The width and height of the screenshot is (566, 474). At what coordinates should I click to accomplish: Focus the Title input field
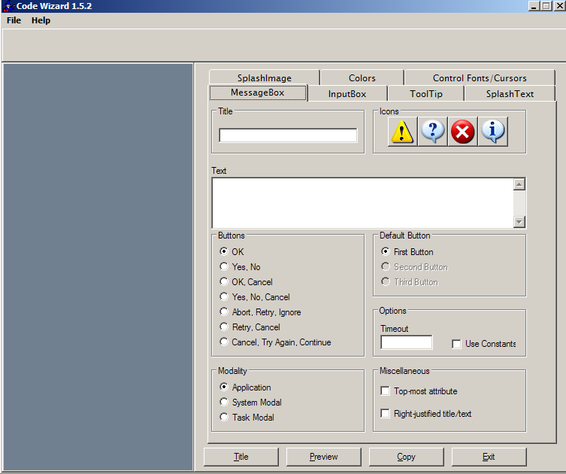coord(288,135)
